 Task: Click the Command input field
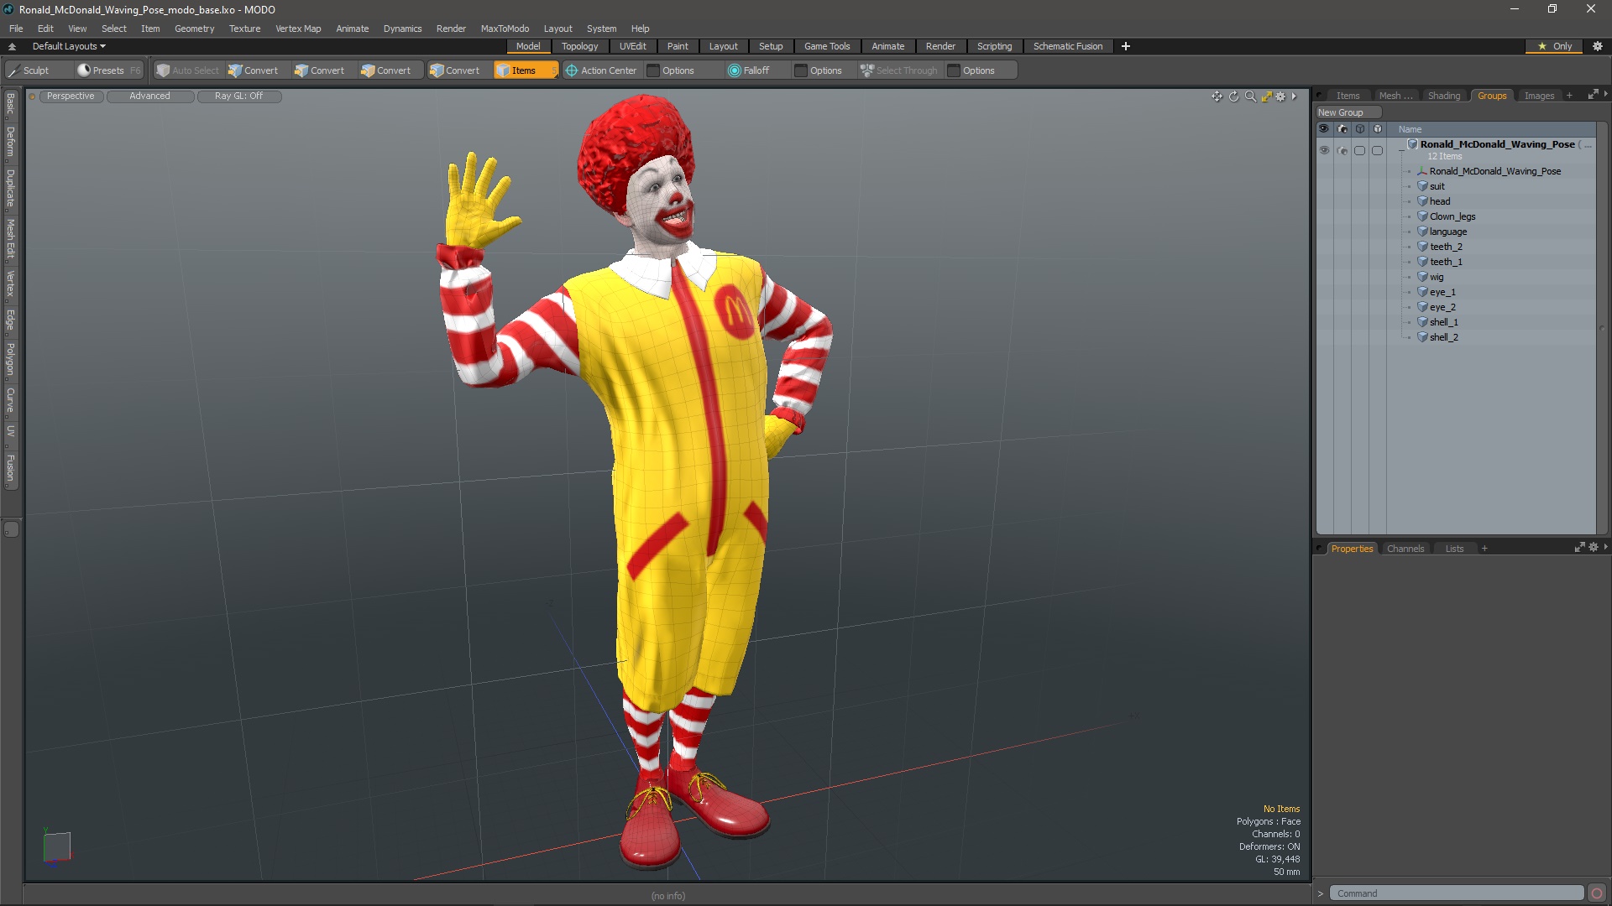pyautogui.click(x=1457, y=893)
